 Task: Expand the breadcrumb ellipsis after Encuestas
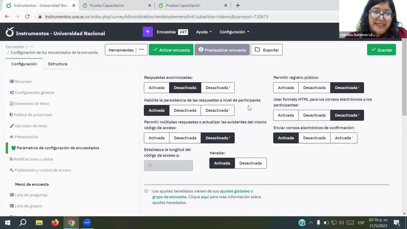coord(31,47)
